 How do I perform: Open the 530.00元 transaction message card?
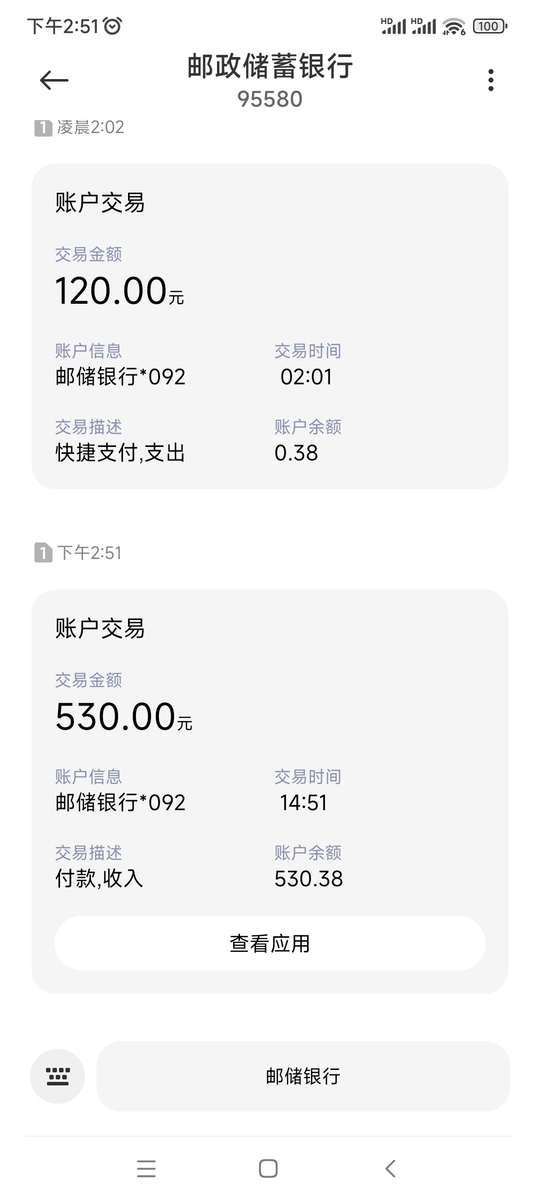(x=270, y=751)
